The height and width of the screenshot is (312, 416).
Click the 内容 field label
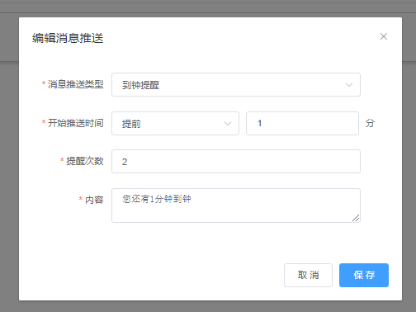click(94, 200)
